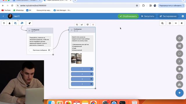Add a payment ruble block from the right panel
Image resolution: width=186 pixels, height=104 pixels.
pos(180,62)
